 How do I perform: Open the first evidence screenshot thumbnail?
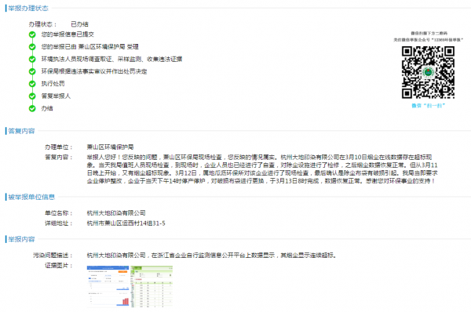(x=108, y=286)
